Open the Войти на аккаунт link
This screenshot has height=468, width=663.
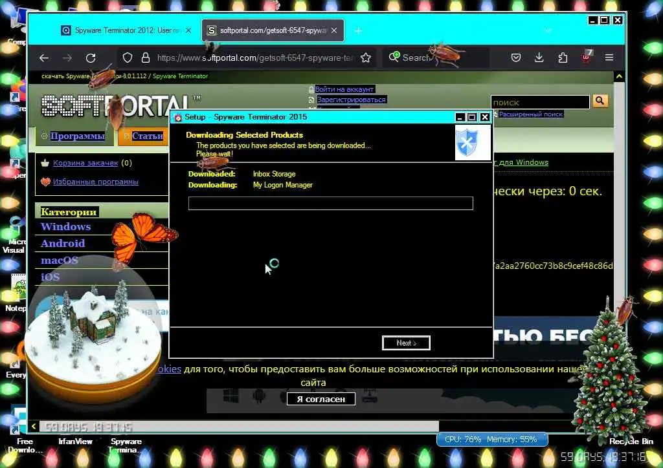click(x=344, y=89)
